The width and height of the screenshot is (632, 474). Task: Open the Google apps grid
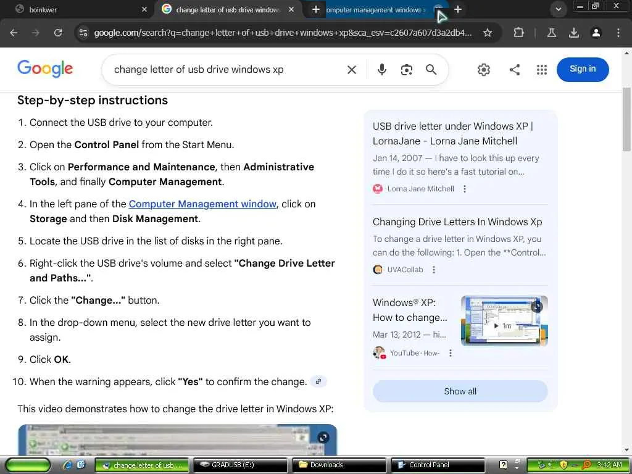pos(542,70)
